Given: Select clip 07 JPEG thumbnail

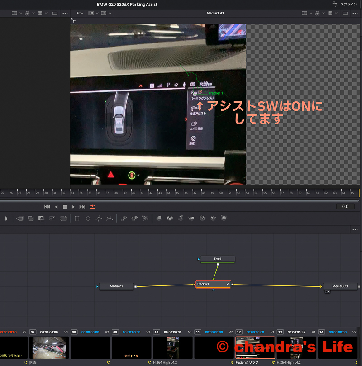Looking at the screenshot, I should click(x=49, y=347).
